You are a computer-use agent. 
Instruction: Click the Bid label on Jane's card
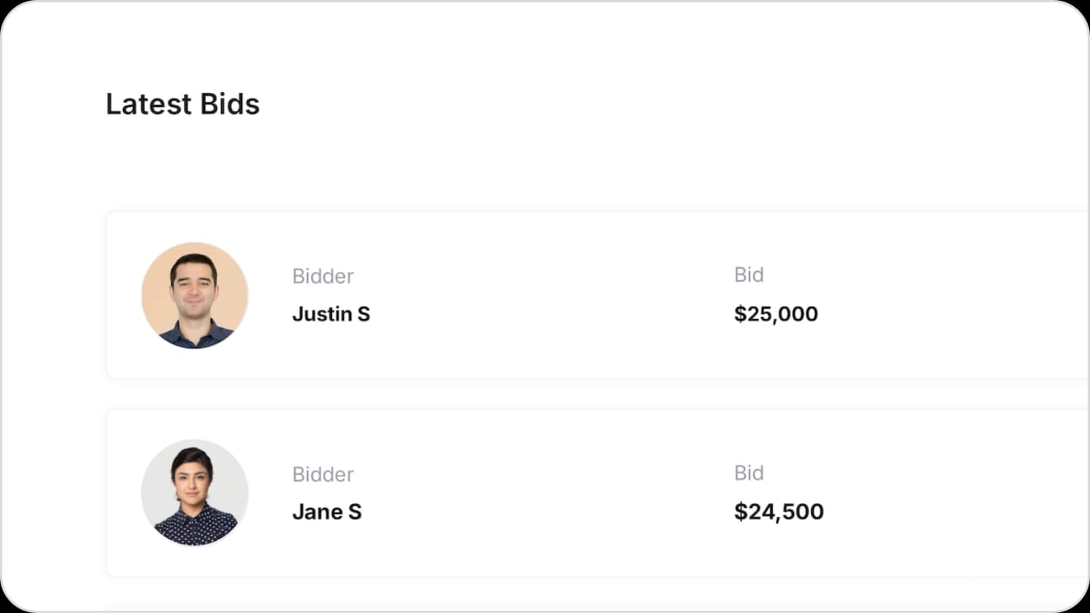(748, 472)
